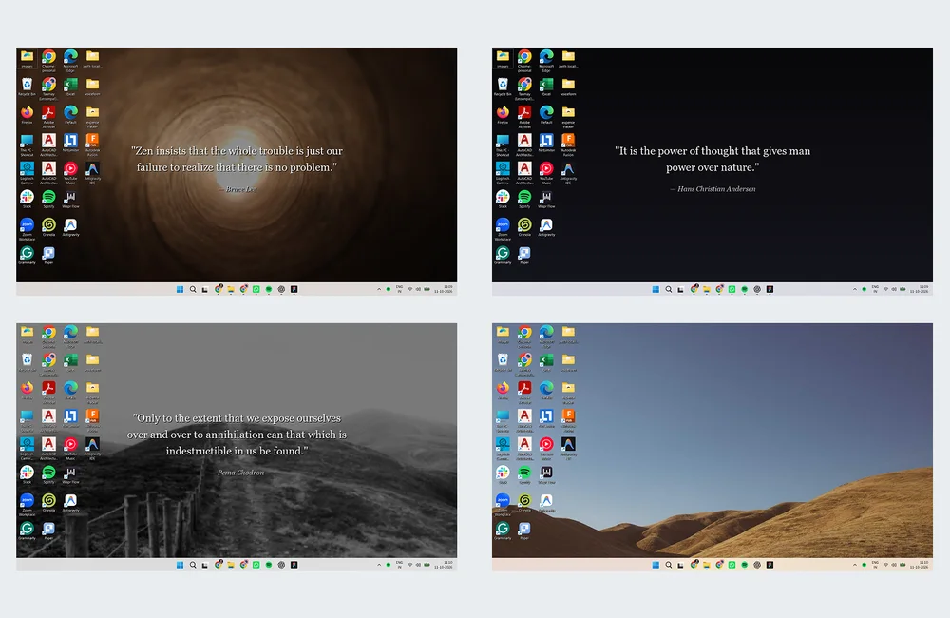Launch Spotify on the Bruce Lee quote desktop

click(x=48, y=197)
